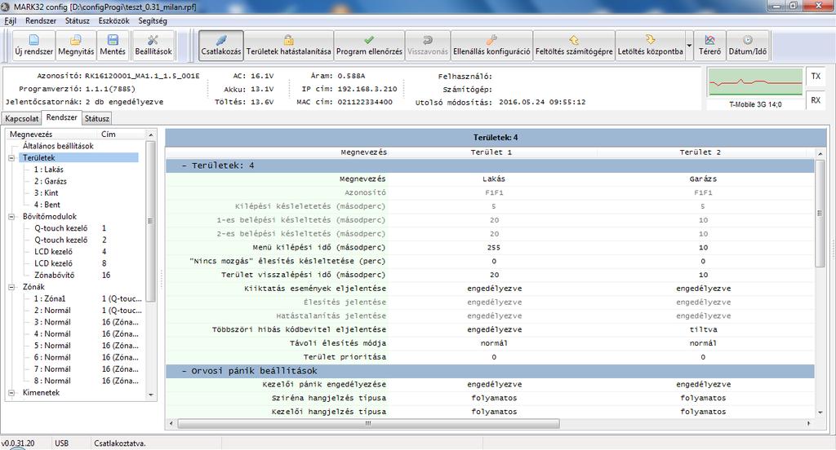Click the table's vertical scrollbar down arrow
Image resolution: width=836 pixels, height=450 pixels.
[820, 412]
